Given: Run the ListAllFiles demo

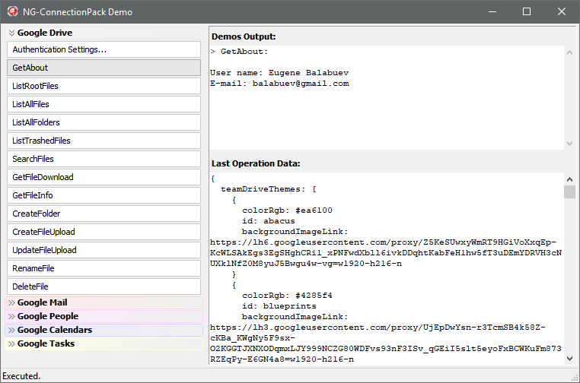Looking at the screenshot, I should pyautogui.click(x=104, y=104).
